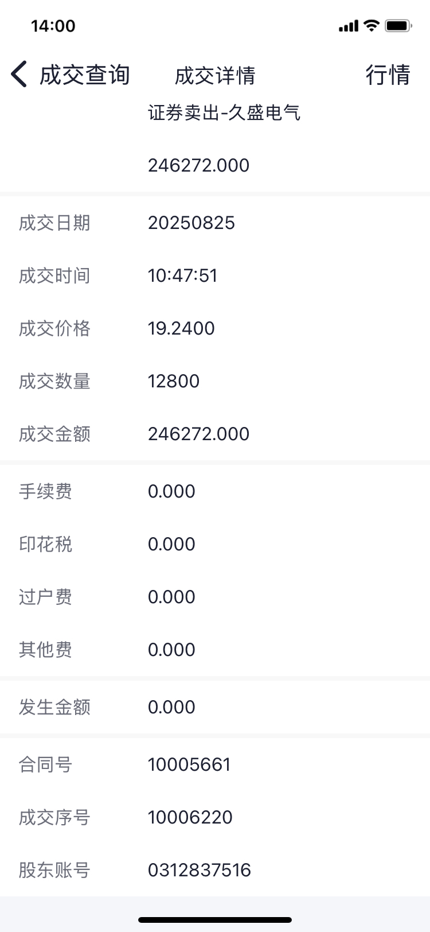The image size is (430, 932).
Task: Tap the 14:00 status bar clock
Action: (x=53, y=26)
